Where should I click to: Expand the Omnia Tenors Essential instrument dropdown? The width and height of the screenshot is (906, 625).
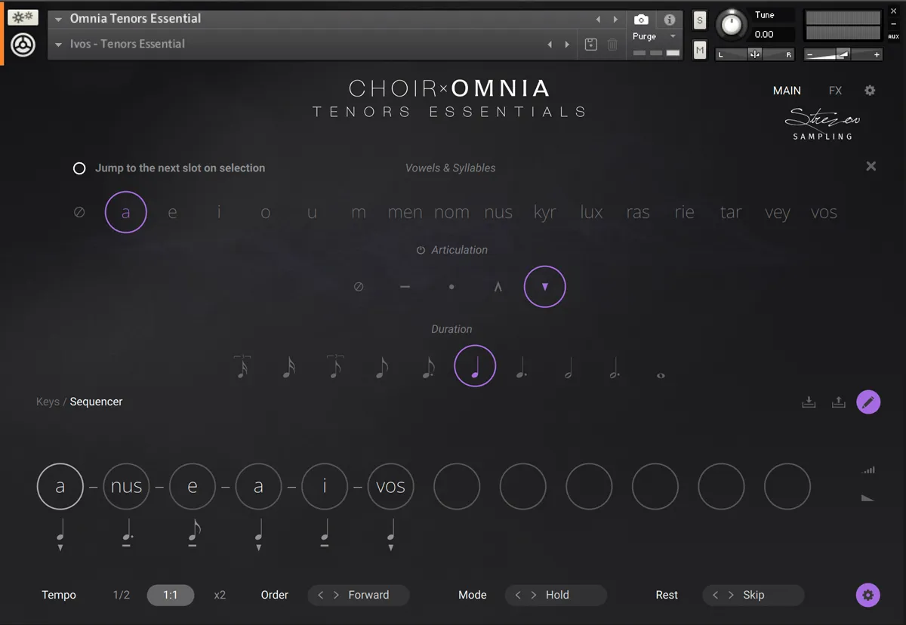pos(58,19)
